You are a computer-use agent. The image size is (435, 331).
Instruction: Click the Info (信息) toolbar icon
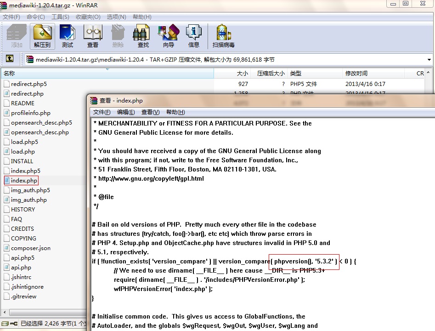coord(194,36)
